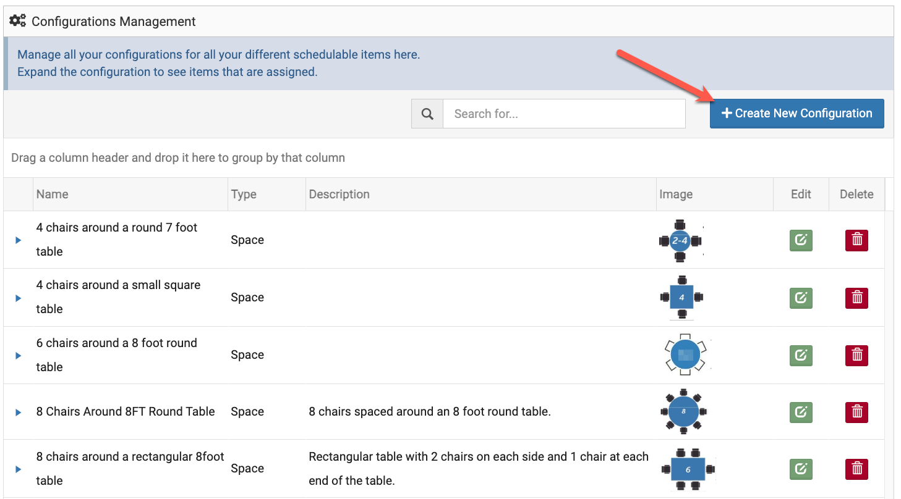Viewport: 901px width, 499px height.
Task: Expand the 8 Chairs Around 8FT Round Table row
Action: (18, 412)
